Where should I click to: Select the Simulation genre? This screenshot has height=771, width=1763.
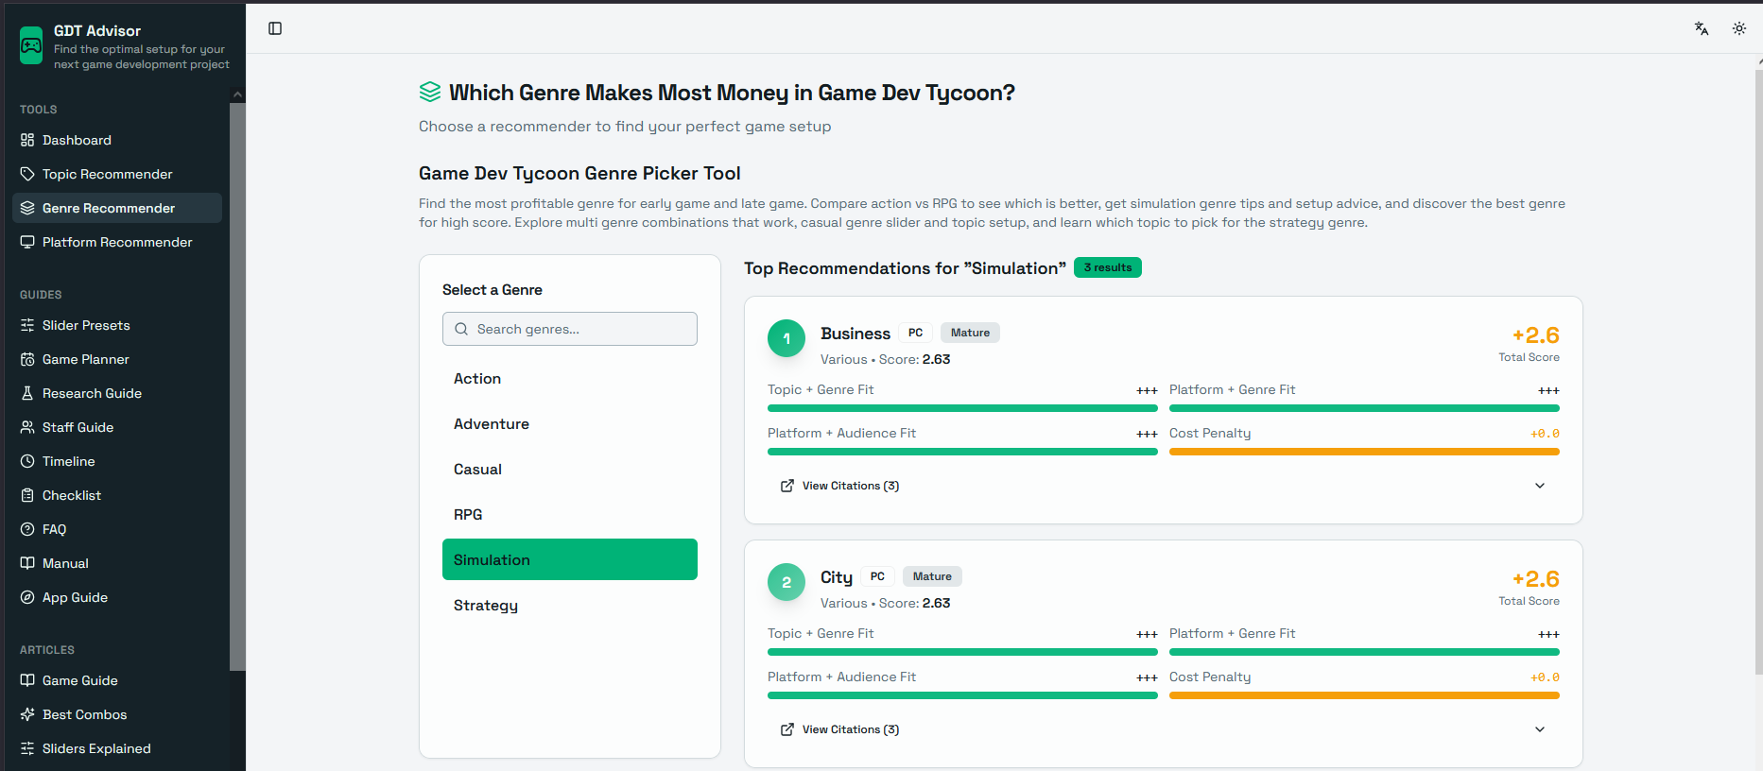[x=570, y=559]
